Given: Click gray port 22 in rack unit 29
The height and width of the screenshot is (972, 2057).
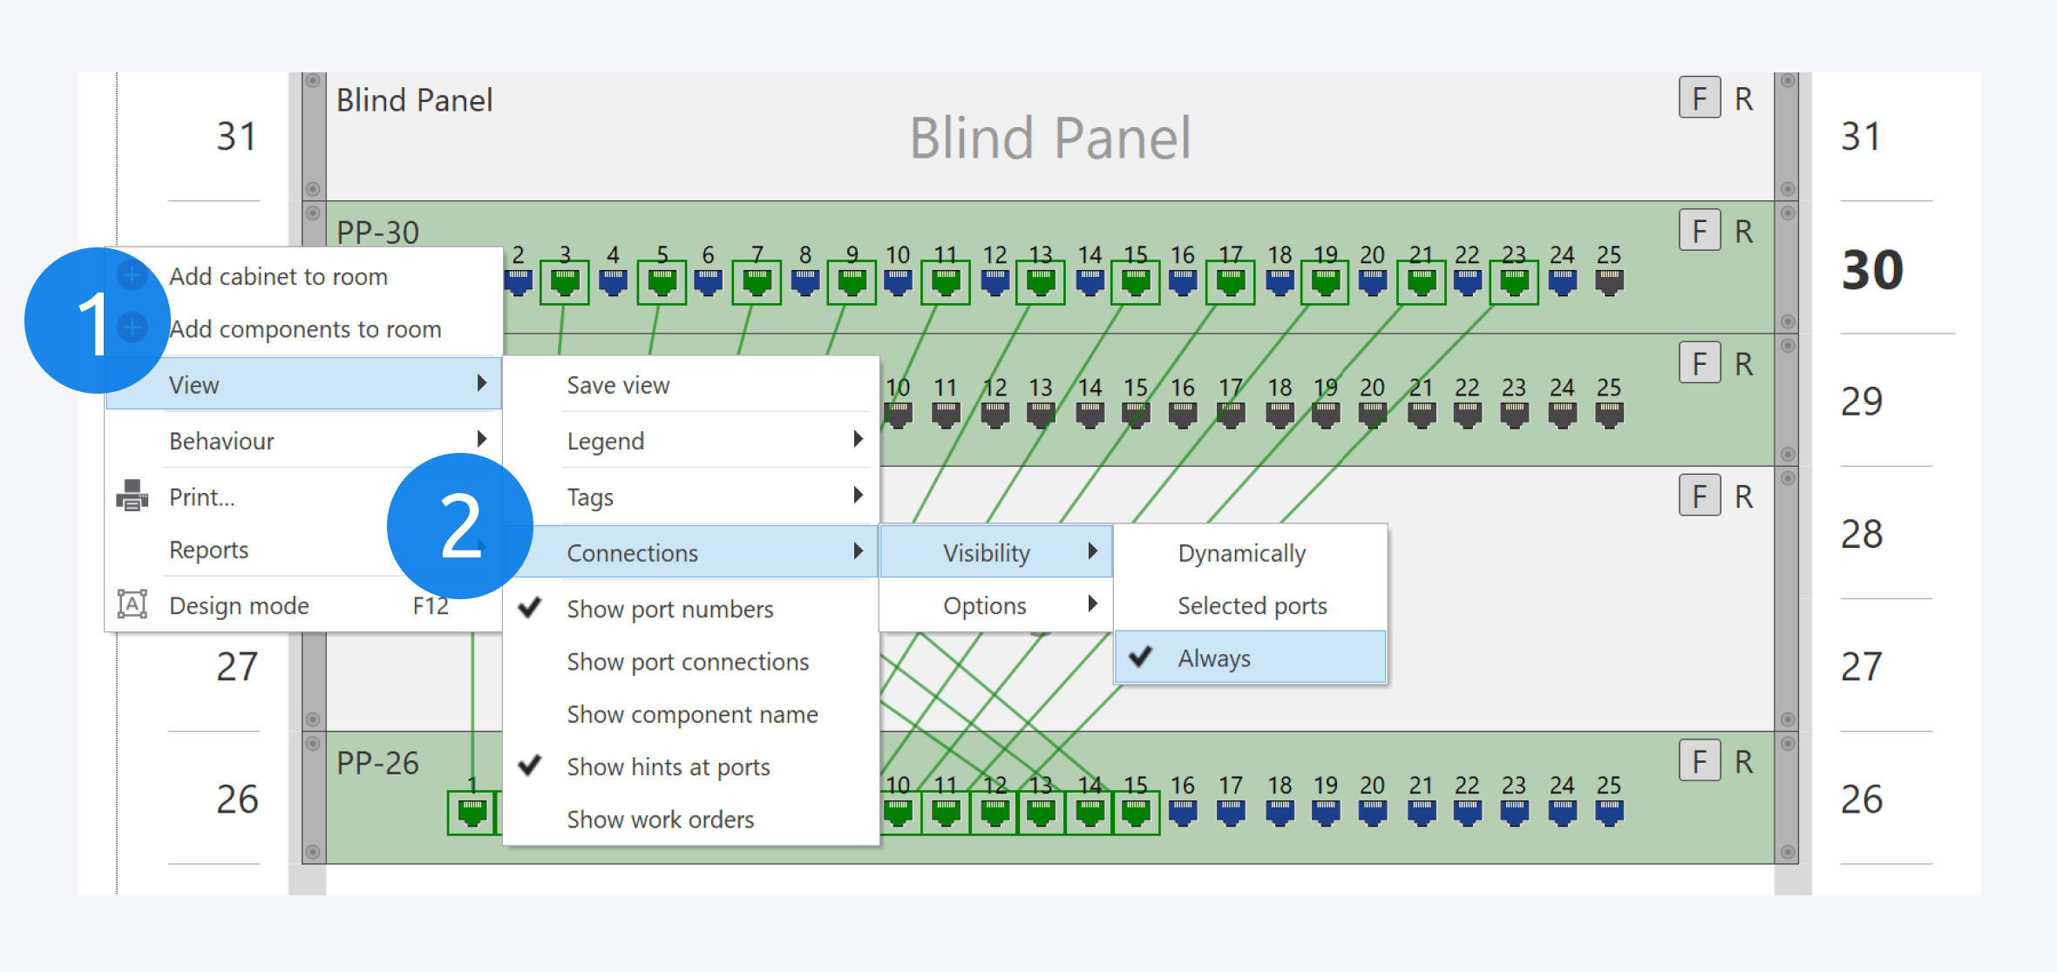Looking at the screenshot, I should click(1467, 415).
